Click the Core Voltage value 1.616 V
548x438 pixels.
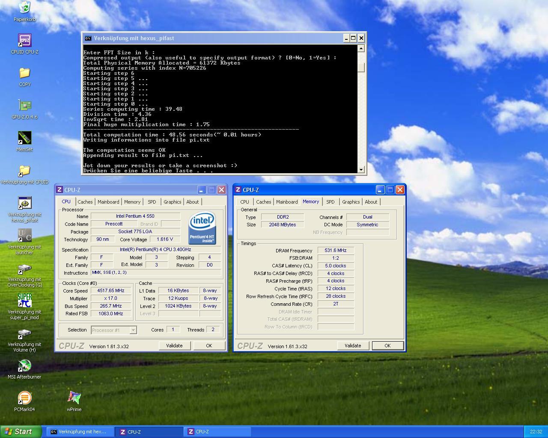tap(165, 239)
